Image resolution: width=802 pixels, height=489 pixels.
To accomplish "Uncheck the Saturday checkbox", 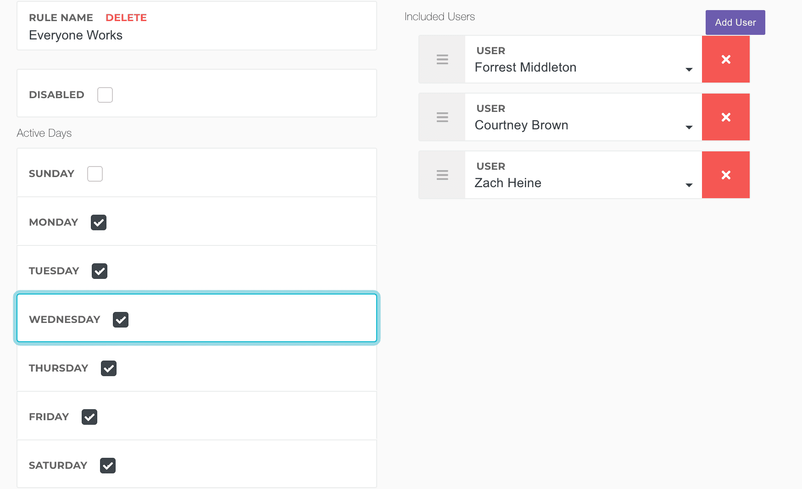I will tap(108, 466).
